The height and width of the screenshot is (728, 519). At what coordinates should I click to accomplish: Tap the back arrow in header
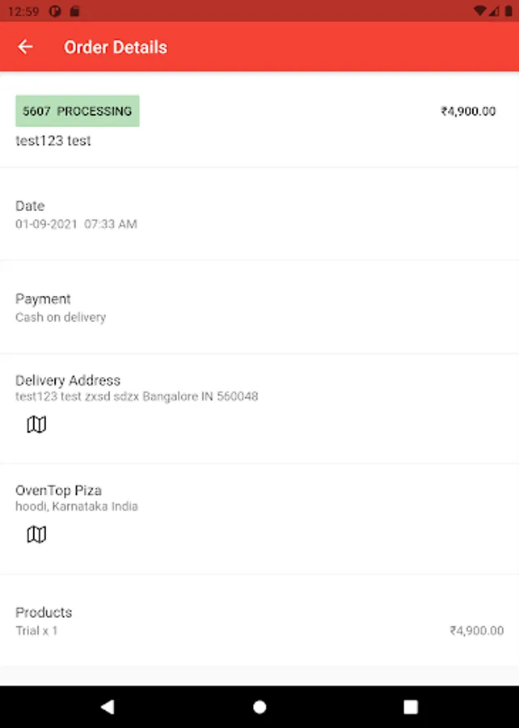[26, 47]
